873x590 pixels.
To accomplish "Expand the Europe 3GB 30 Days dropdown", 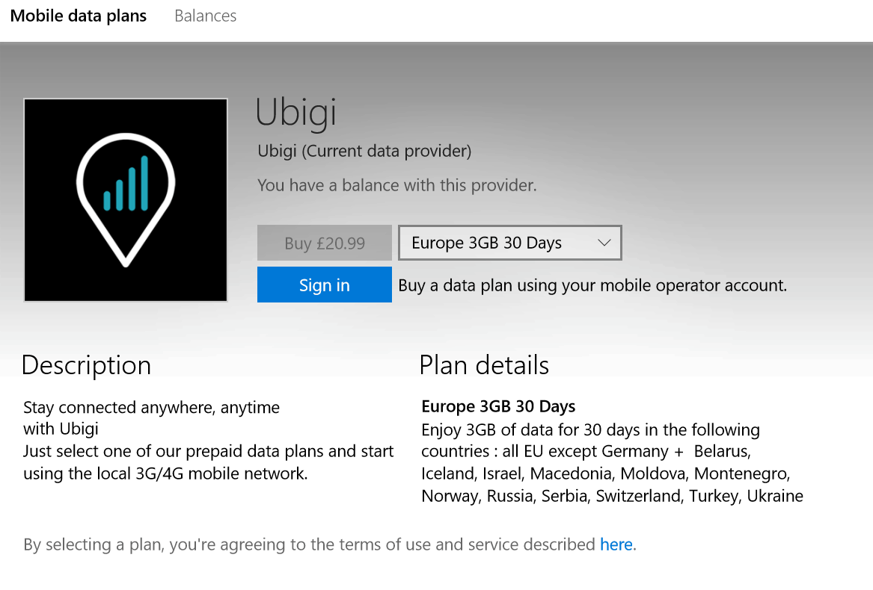I will click(510, 243).
